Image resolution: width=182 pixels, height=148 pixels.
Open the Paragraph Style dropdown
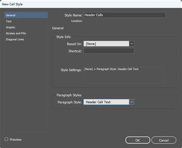[109, 102]
